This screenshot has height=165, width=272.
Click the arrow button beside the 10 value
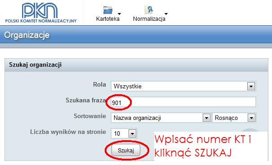point(132,134)
